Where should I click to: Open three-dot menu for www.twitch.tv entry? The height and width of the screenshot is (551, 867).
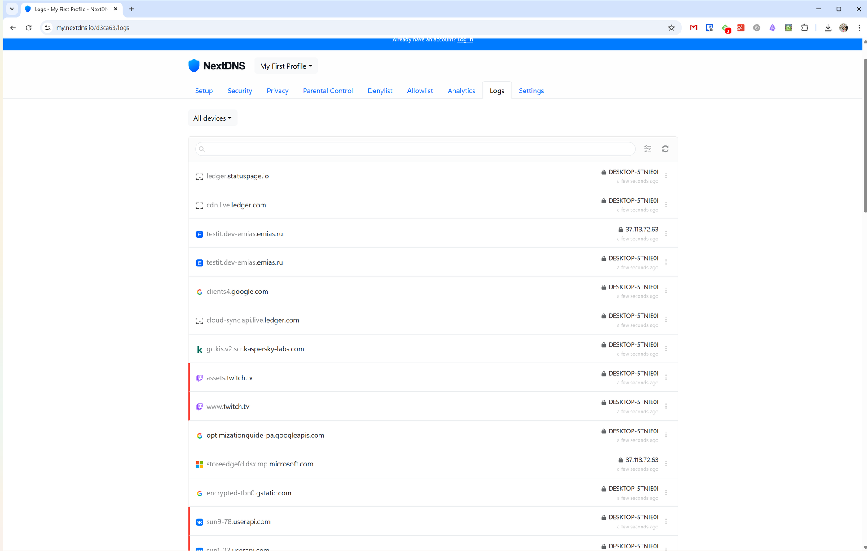click(x=666, y=406)
